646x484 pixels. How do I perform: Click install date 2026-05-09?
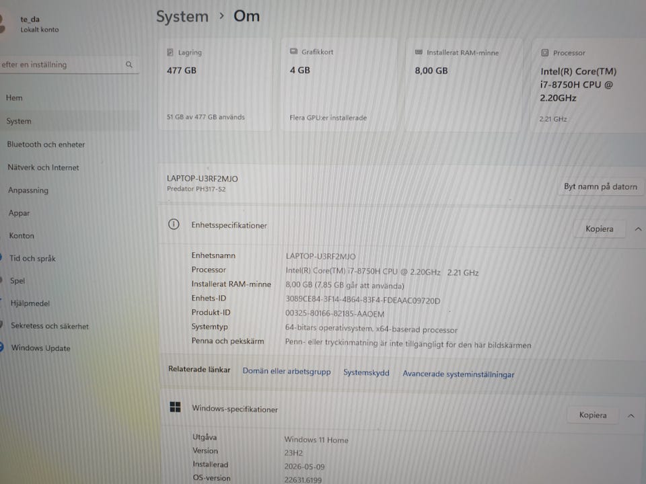coord(304,467)
